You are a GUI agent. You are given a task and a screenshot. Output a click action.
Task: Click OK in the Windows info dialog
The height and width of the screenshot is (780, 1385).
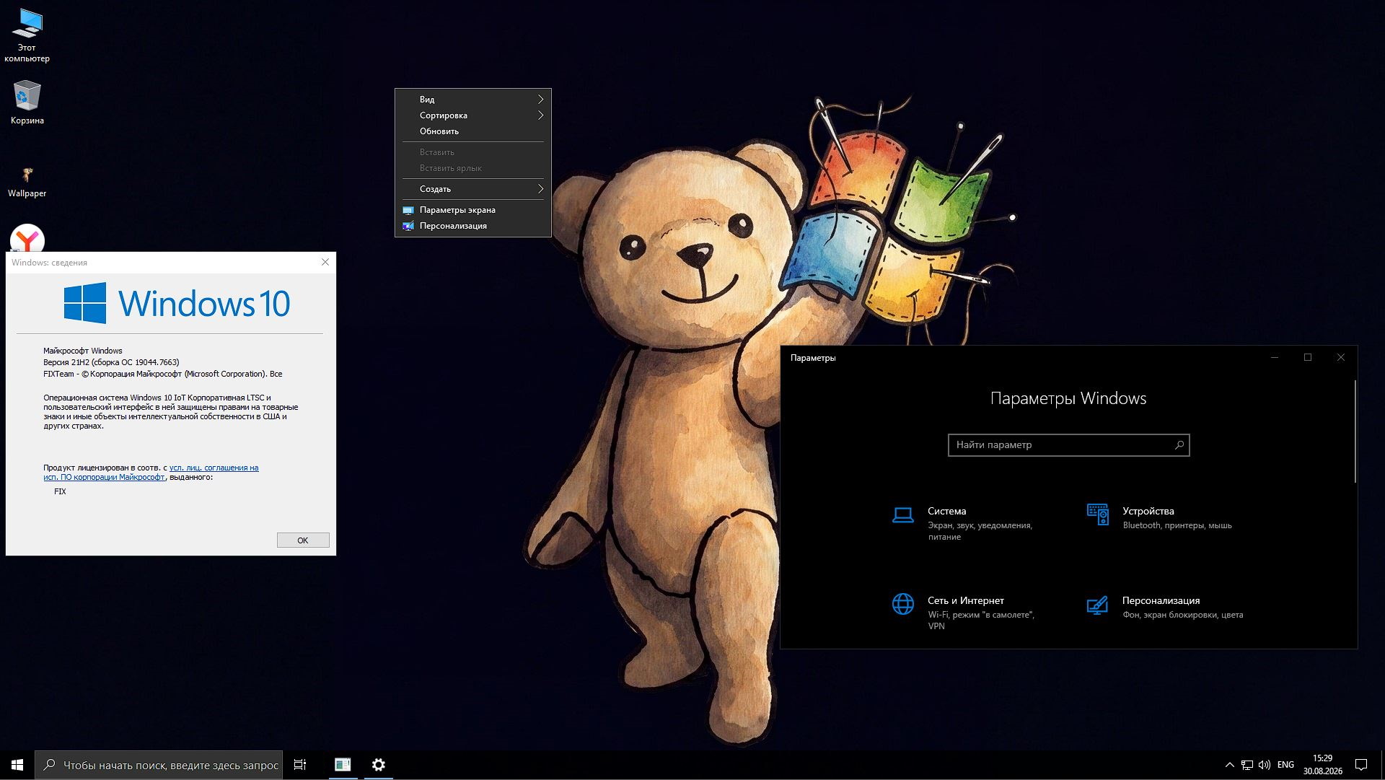[x=303, y=540]
